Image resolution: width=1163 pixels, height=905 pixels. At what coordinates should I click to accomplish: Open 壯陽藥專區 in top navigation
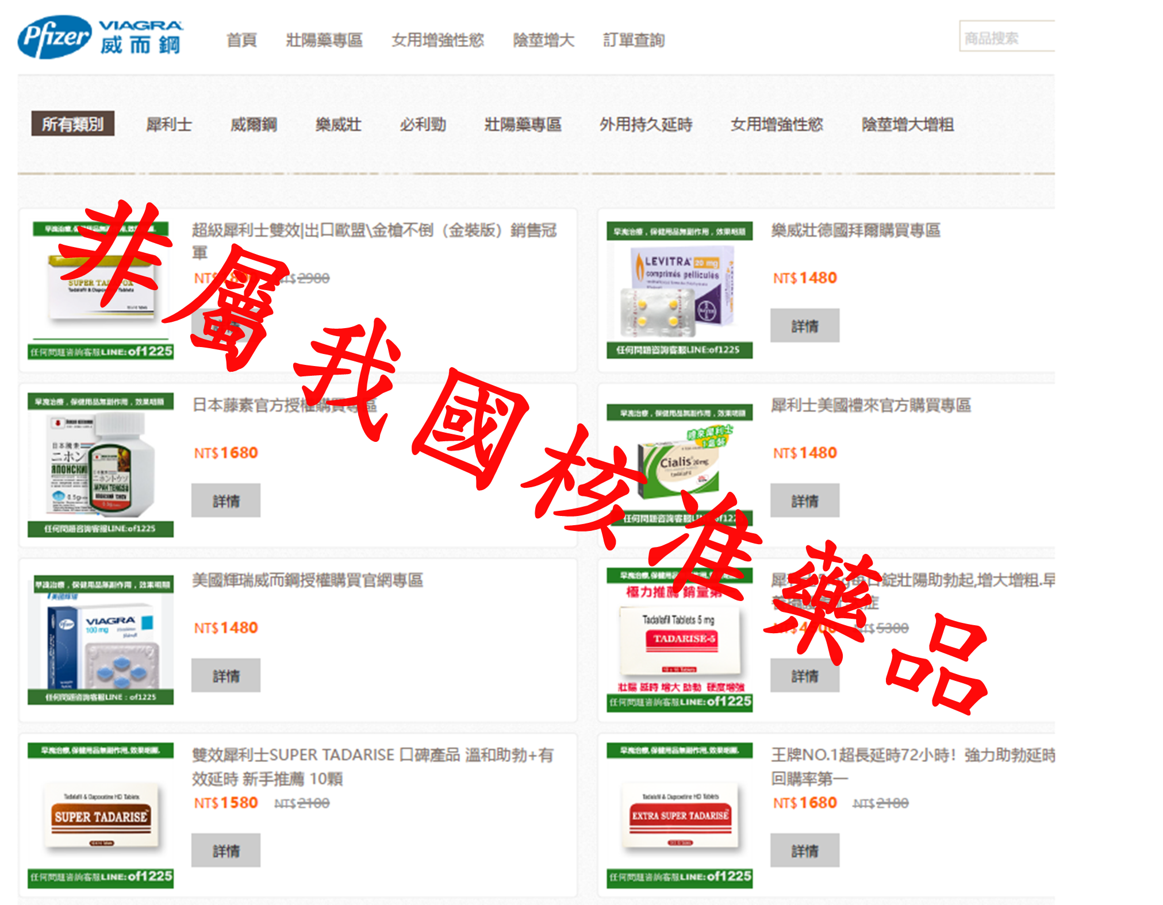tap(324, 40)
